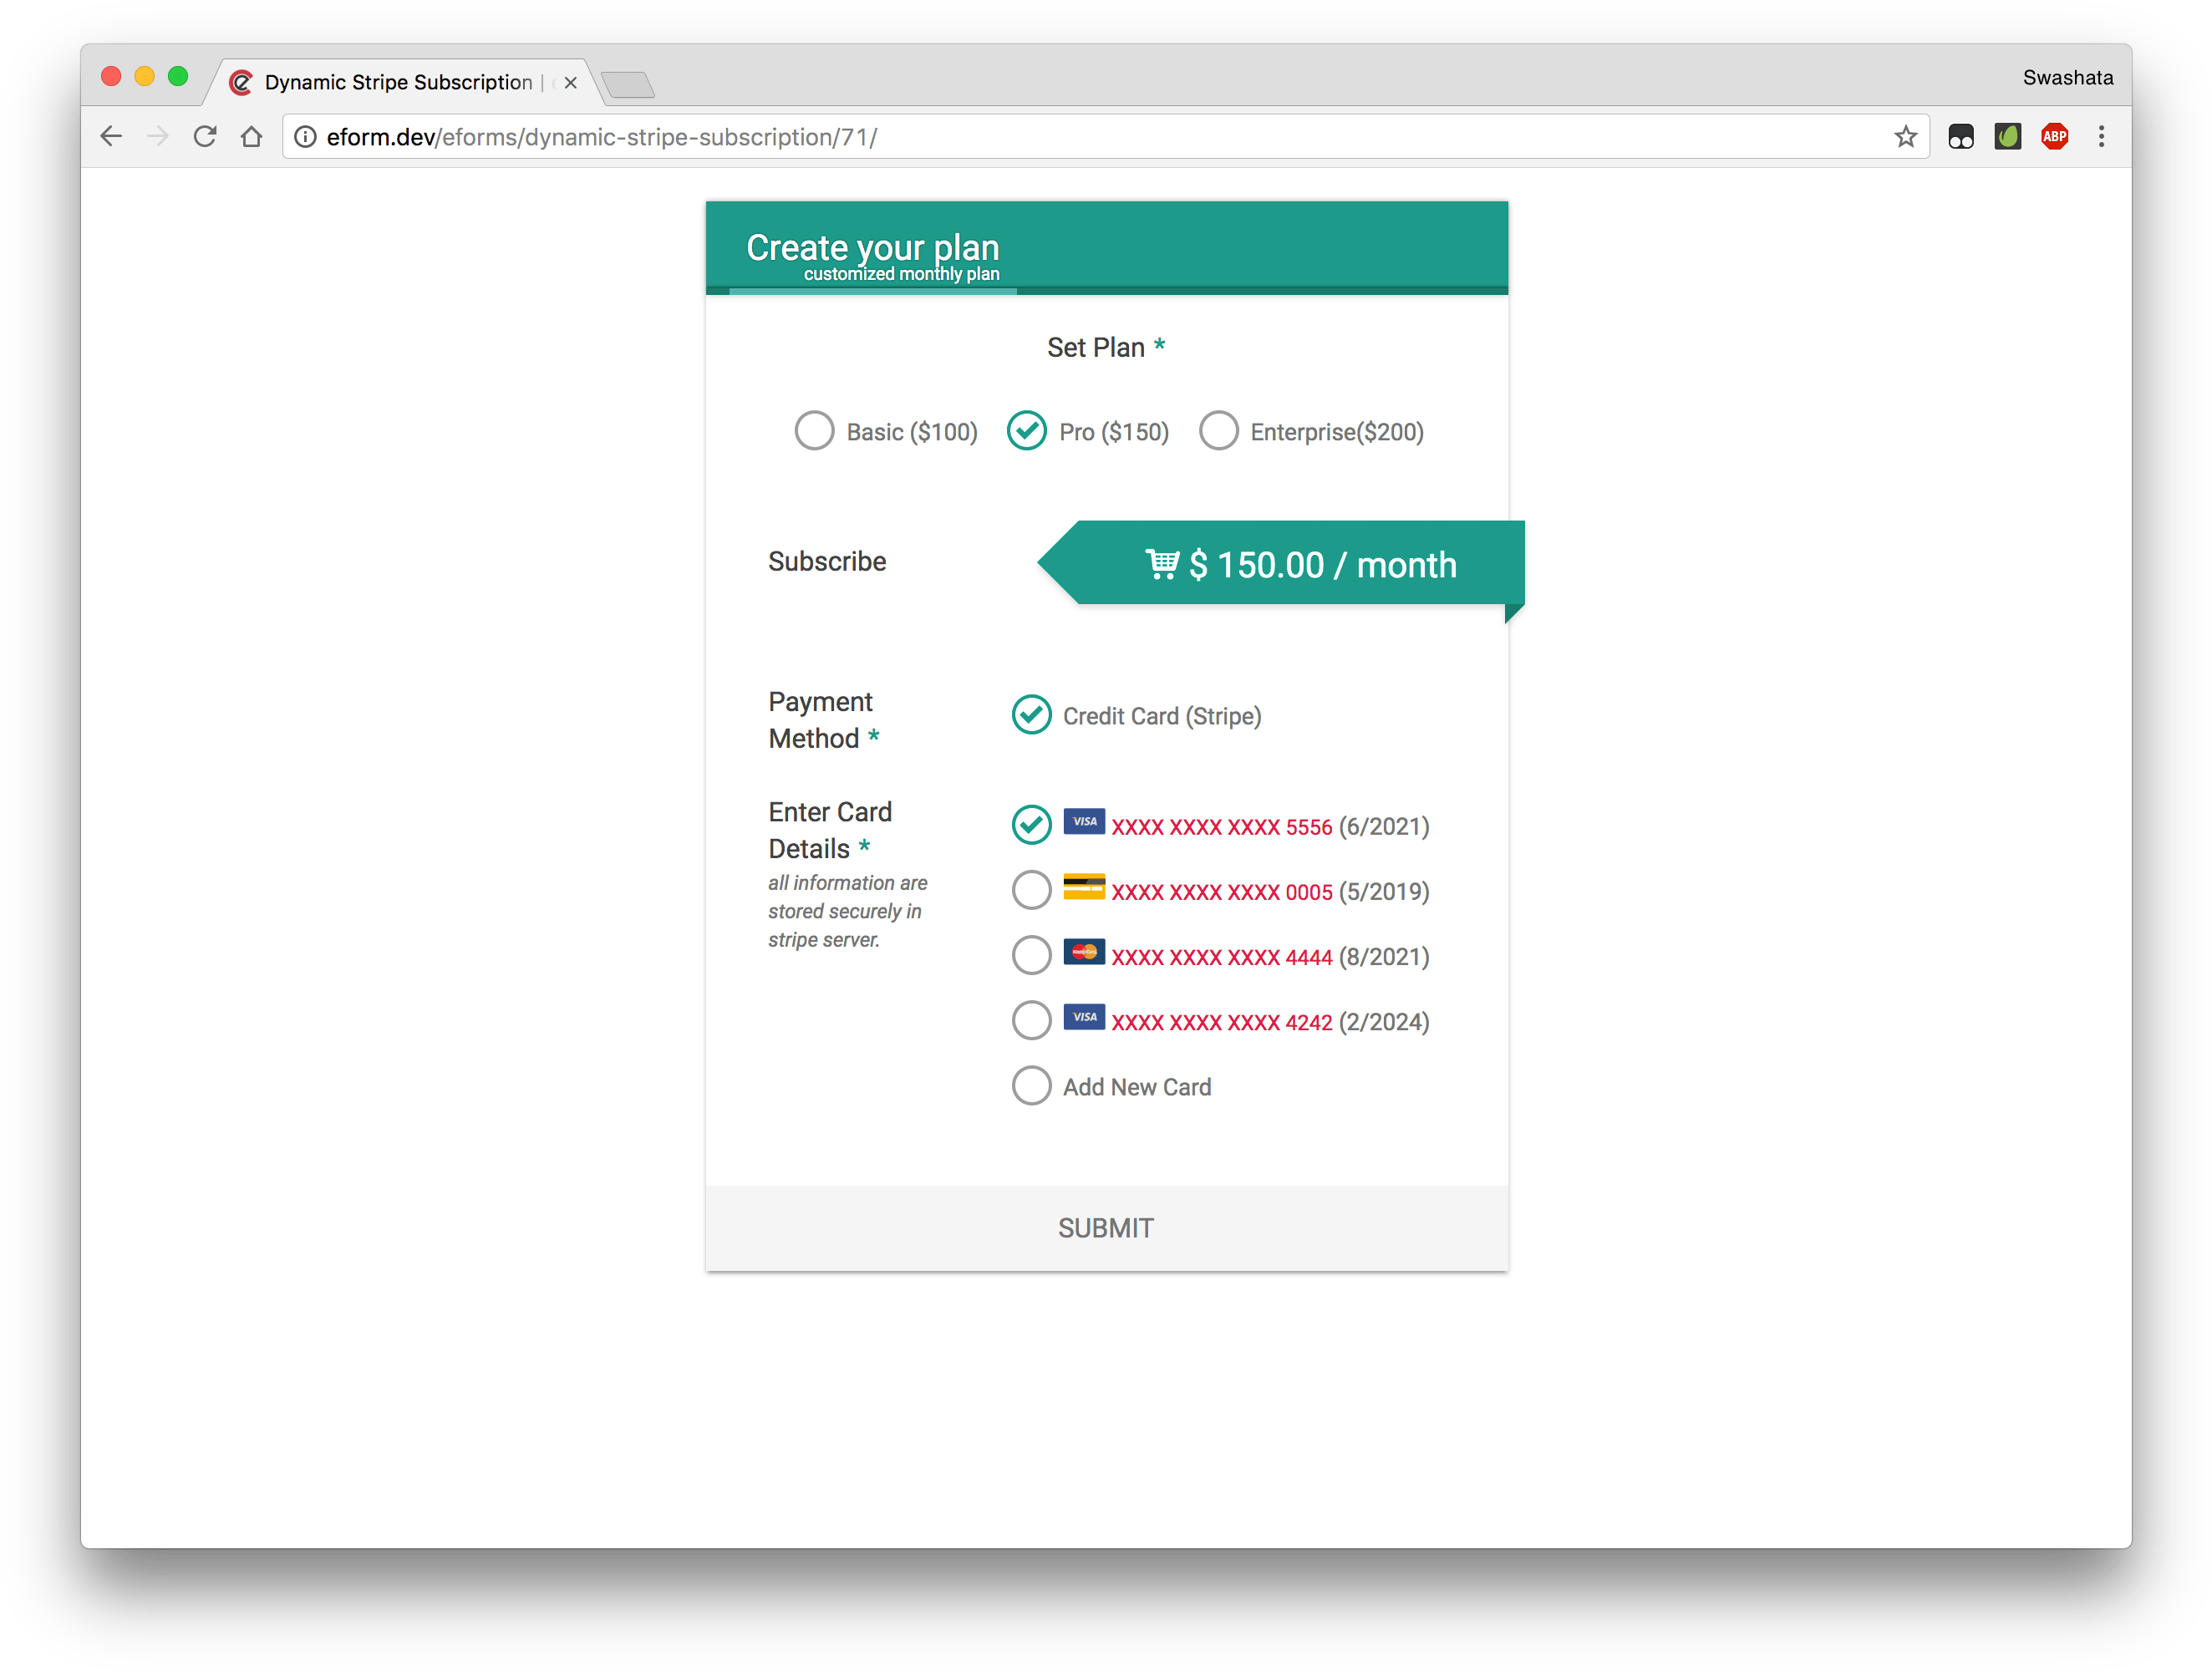Bookmark page with the star icon
Screen dimensions: 2212x1672
tap(1905, 137)
